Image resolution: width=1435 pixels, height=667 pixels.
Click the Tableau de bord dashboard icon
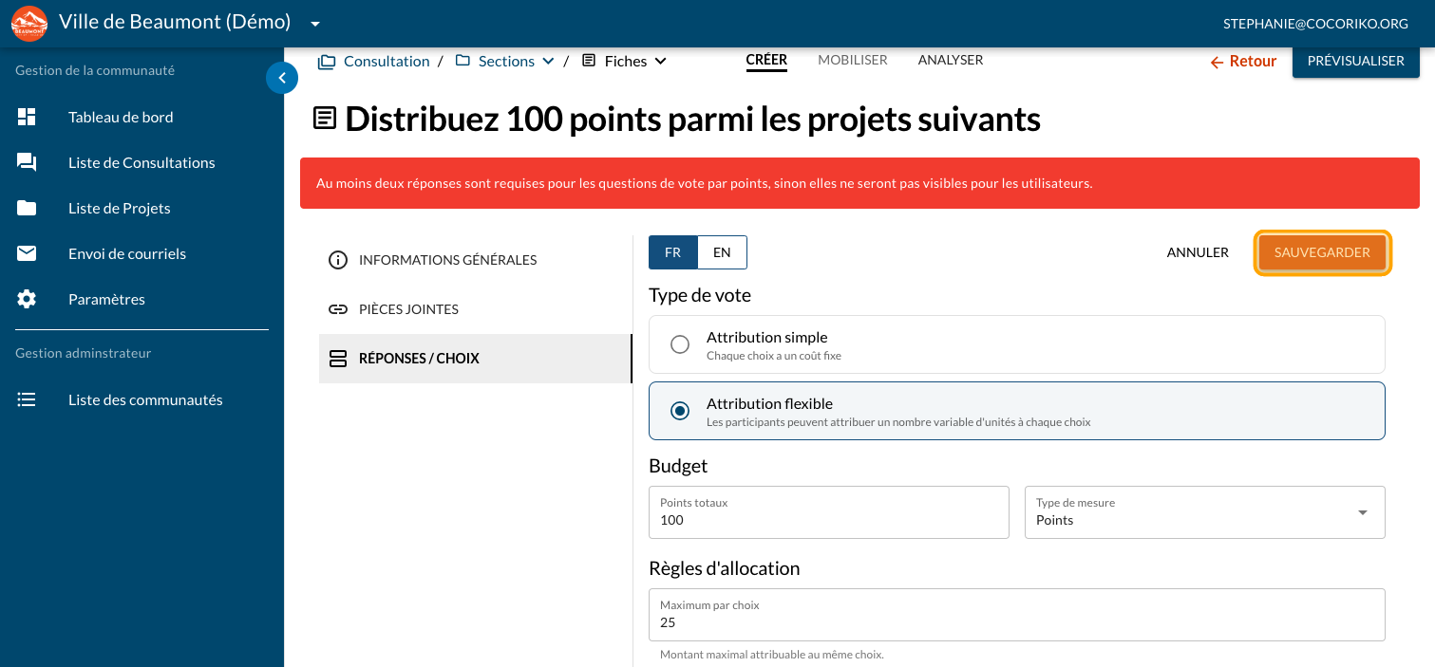(x=27, y=117)
